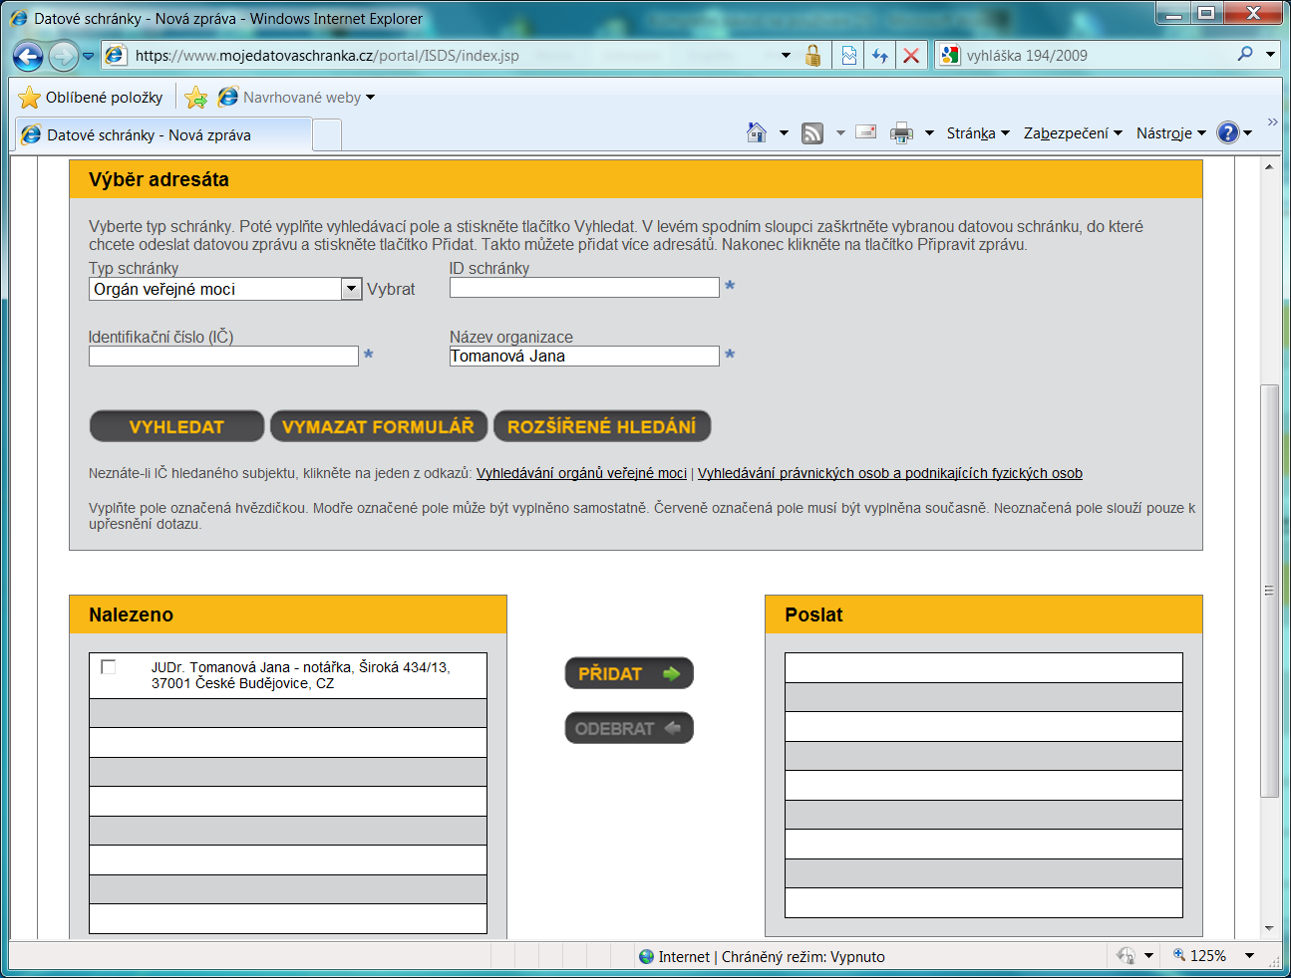
Task: Click the PŘIDAT button with green arrow
Action: pyautogui.click(x=629, y=673)
